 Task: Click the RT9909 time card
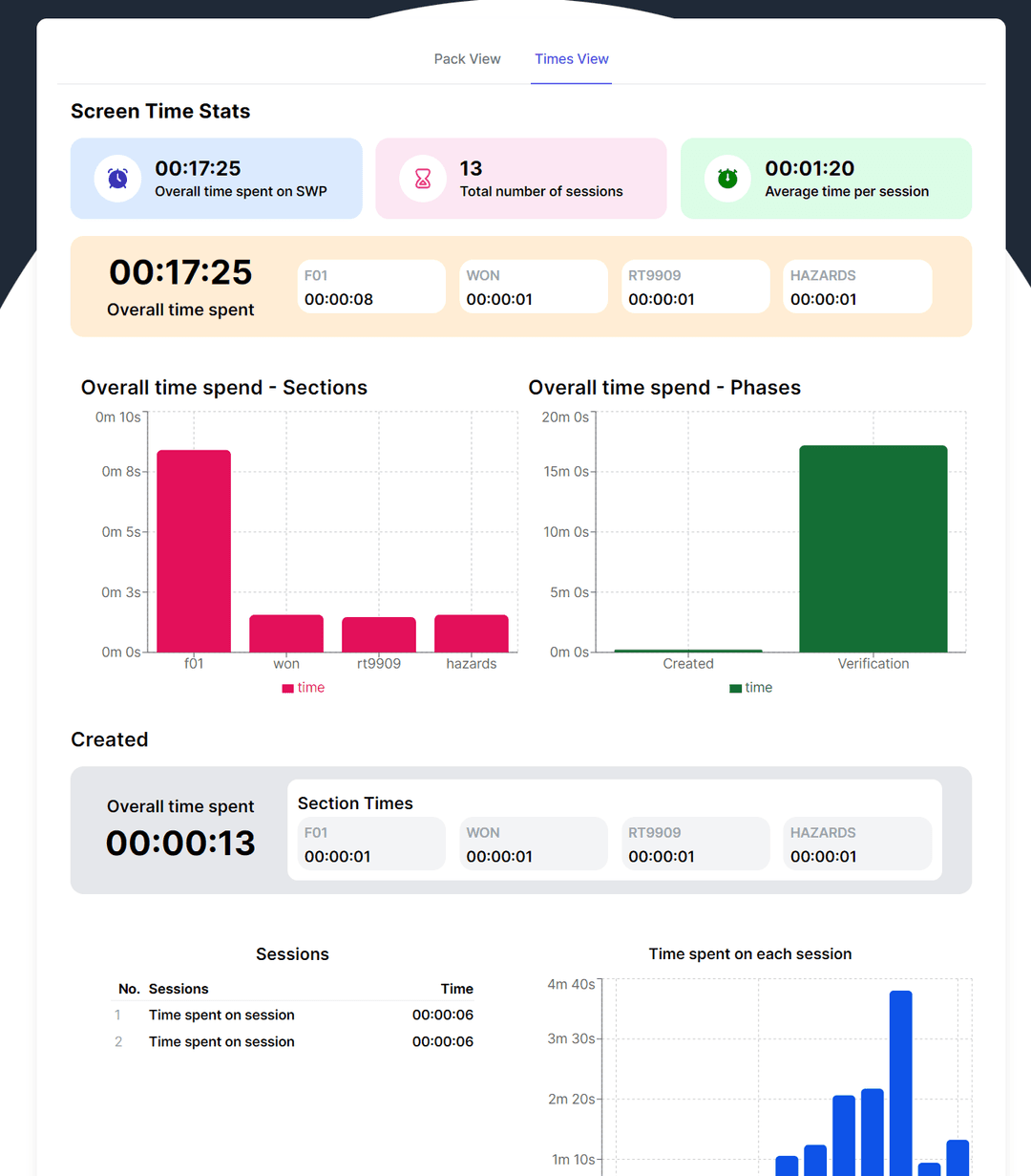[x=695, y=287]
